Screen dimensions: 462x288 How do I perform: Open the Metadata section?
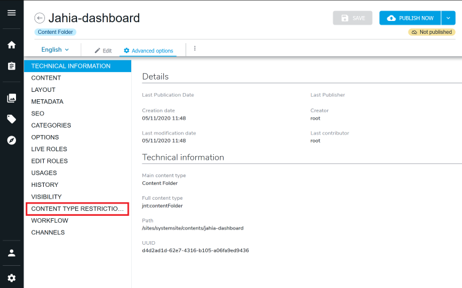(x=78, y=102)
